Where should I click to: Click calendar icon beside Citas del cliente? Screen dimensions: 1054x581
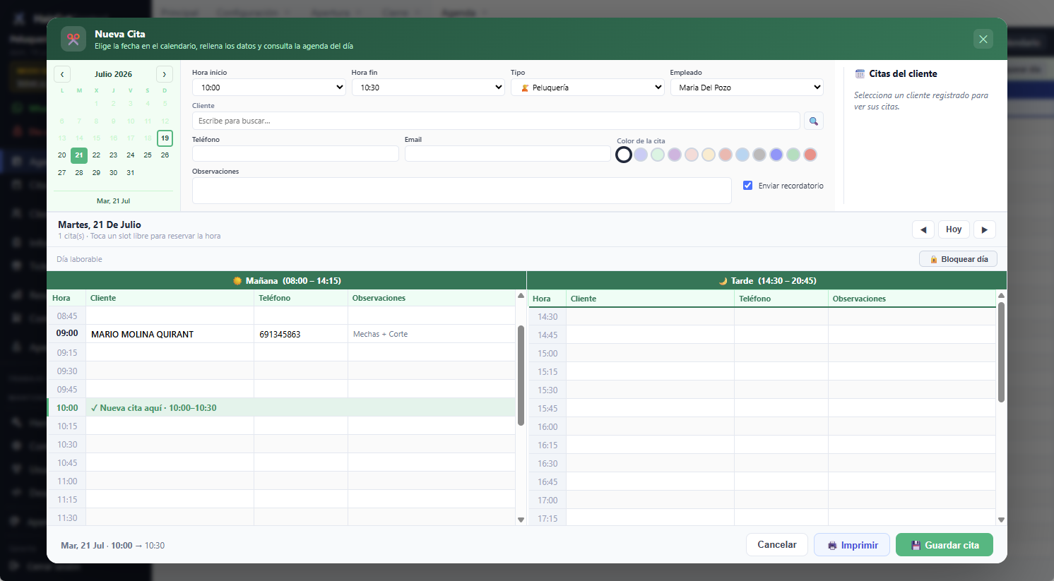pyautogui.click(x=860, y=73)
